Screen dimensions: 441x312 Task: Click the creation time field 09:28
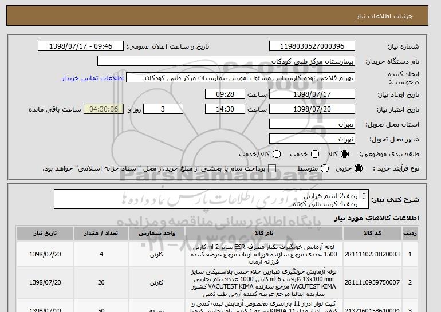coord(225,94)
